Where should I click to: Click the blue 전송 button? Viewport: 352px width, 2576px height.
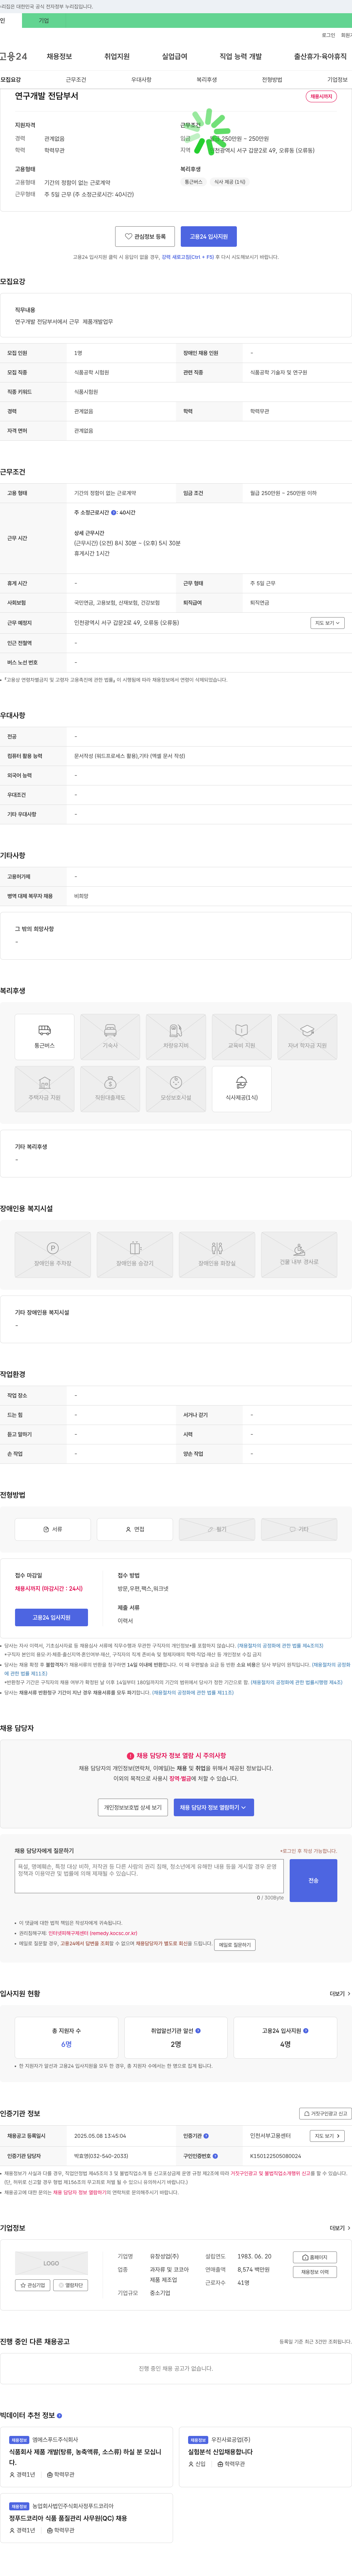click(x=313, y=1880)
